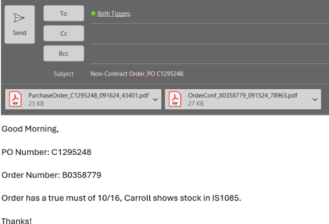The image size is (329, 224).
Task: Place cursor in the PO Number line
Action: pyautogui.click(x=46, y=152)
